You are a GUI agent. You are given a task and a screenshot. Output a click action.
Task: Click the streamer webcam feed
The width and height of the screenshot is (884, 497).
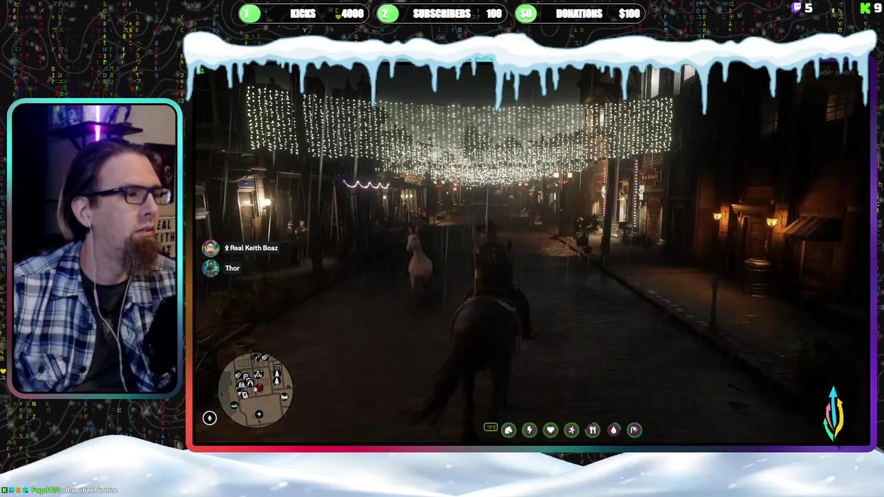(x=95, y=248)
